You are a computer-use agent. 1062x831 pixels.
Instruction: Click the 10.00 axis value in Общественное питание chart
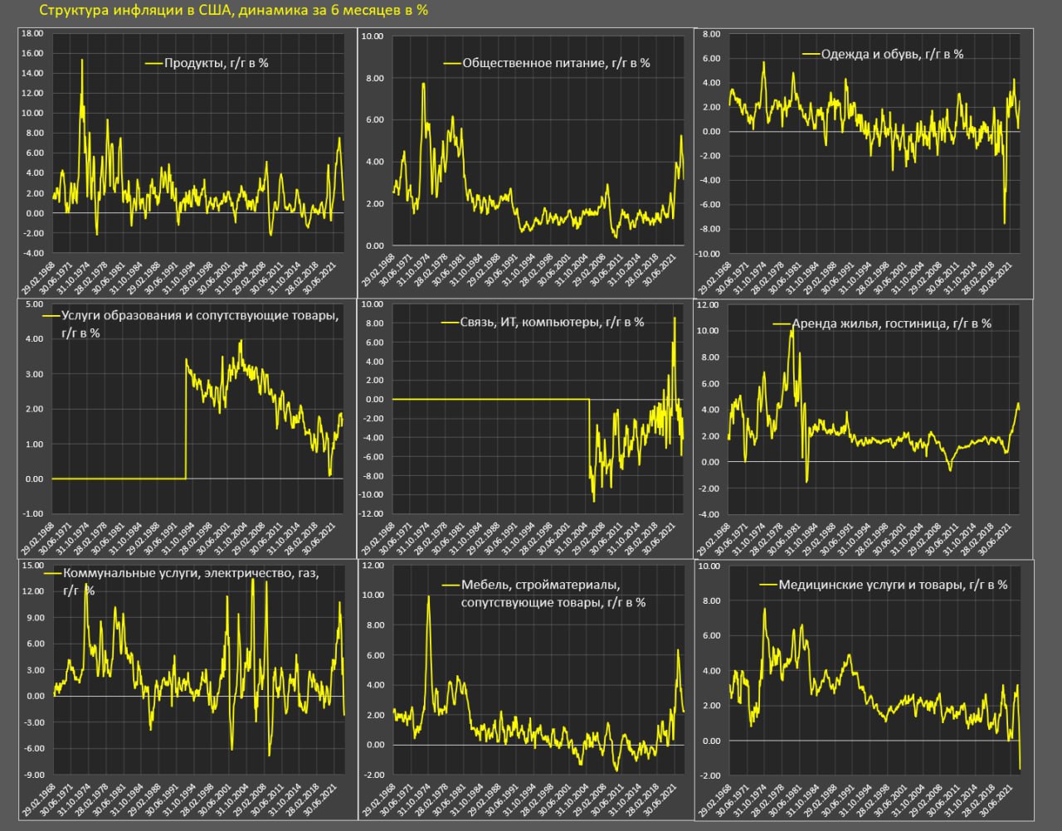point(373,36)
